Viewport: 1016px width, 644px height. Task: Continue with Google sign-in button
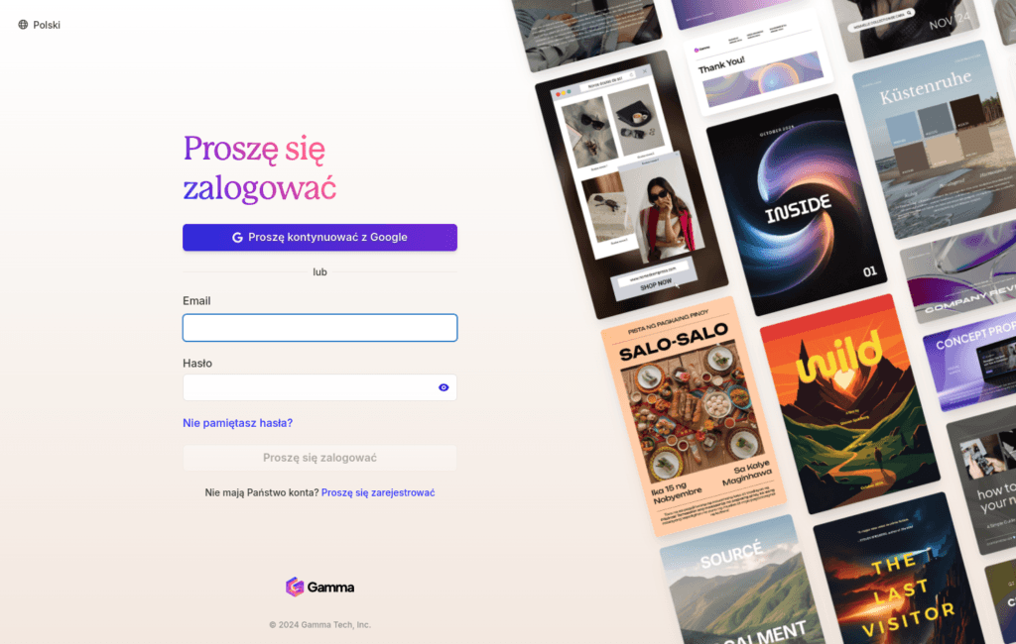[319, 238]
